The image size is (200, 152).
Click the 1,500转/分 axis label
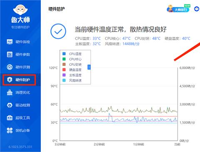pos(187,123)
